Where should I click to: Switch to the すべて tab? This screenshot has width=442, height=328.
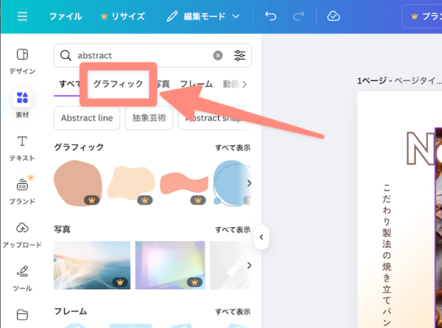tap(69, 84)
